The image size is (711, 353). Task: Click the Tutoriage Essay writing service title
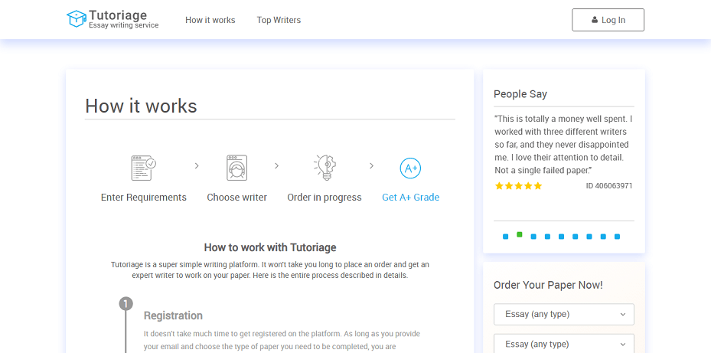(x=123, y=19)
